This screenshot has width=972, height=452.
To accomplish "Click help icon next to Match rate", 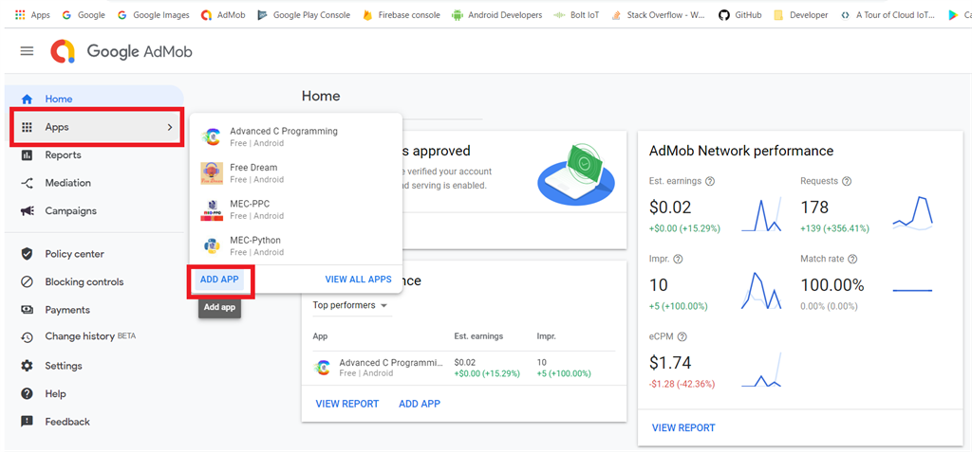I will pyautogui.click(x=852, y=259).
